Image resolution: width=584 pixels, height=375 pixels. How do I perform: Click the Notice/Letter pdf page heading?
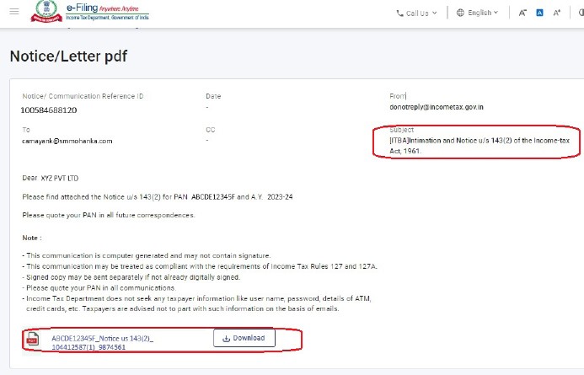68,56
